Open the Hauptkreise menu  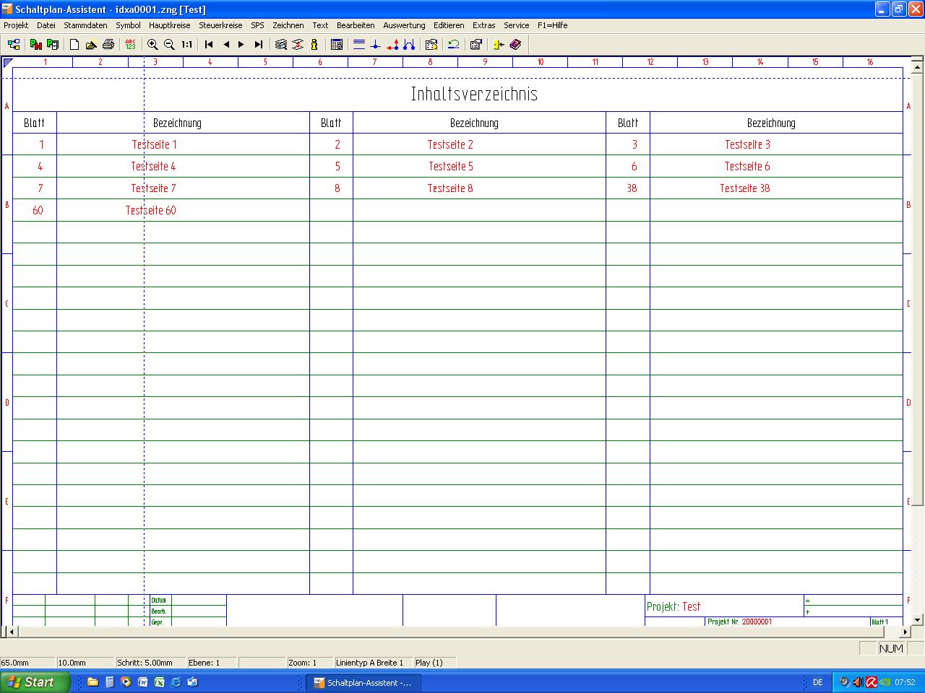(170, 25)
